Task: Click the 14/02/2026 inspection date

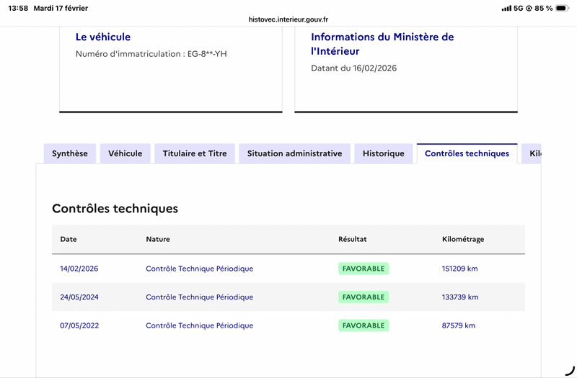Action: point(79,269)
